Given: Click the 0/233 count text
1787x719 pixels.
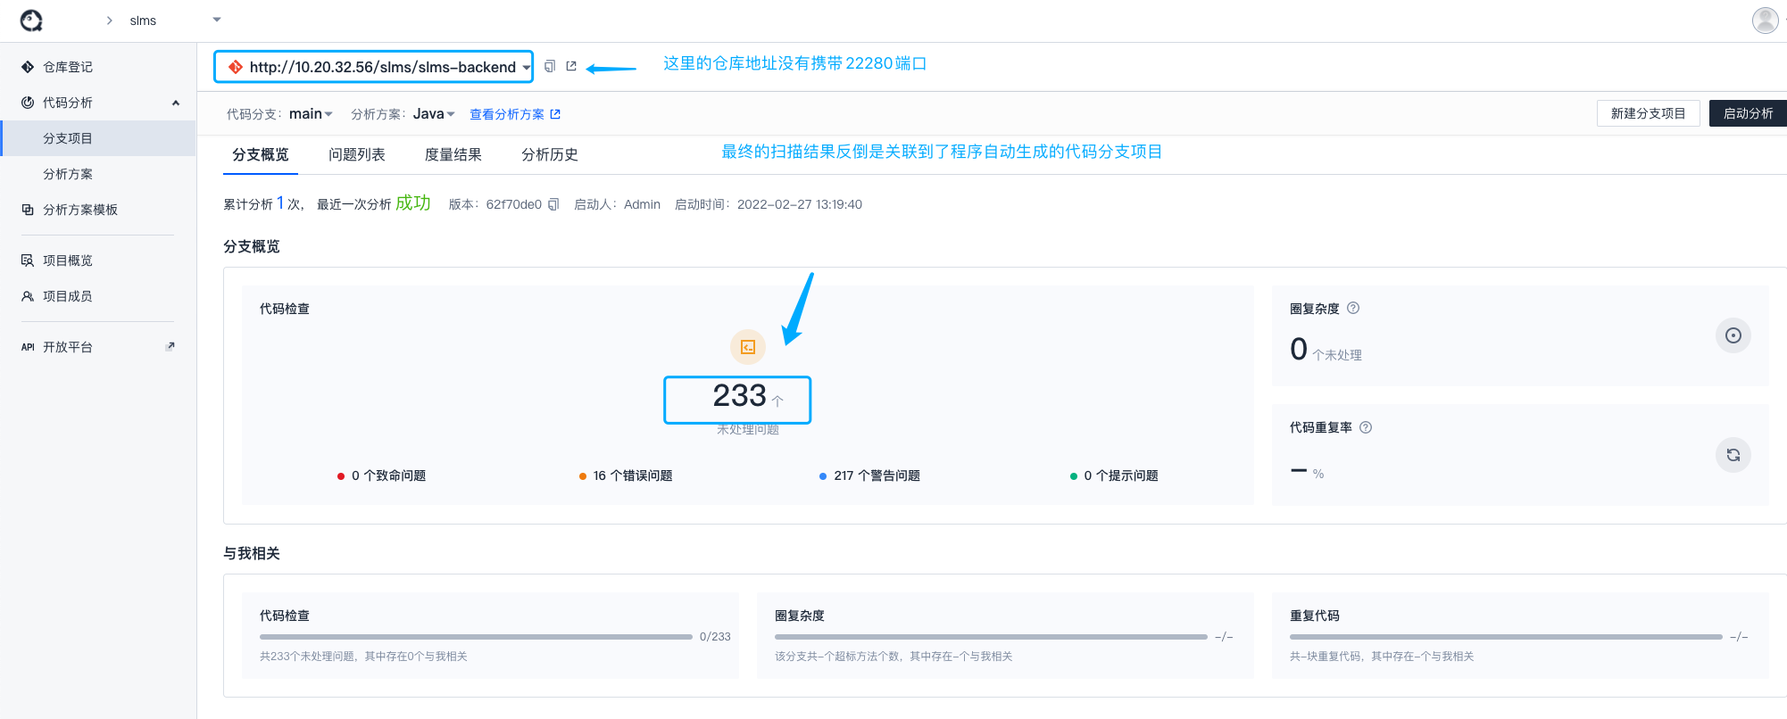Looking at the screenshot, I should (715, 637).
